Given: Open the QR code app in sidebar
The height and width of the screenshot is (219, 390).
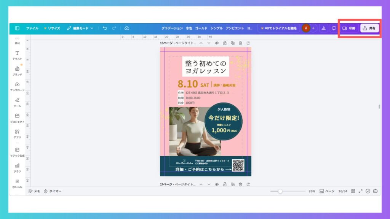Looking at the screenshot, I should [x=17, y=183].
